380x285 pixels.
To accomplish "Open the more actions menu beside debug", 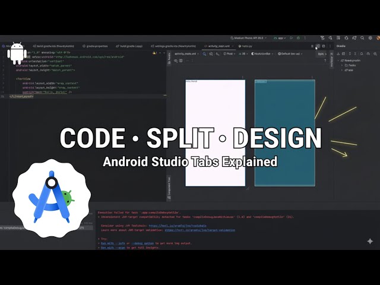I will [305, 38].
